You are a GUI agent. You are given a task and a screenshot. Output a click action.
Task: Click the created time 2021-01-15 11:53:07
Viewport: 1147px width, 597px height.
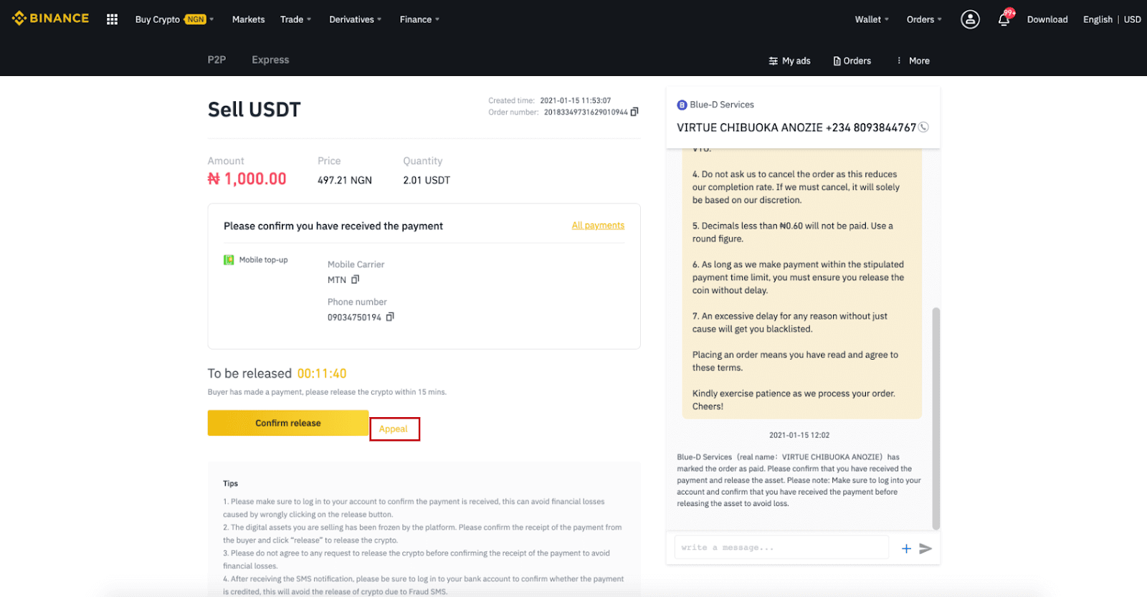576,100
